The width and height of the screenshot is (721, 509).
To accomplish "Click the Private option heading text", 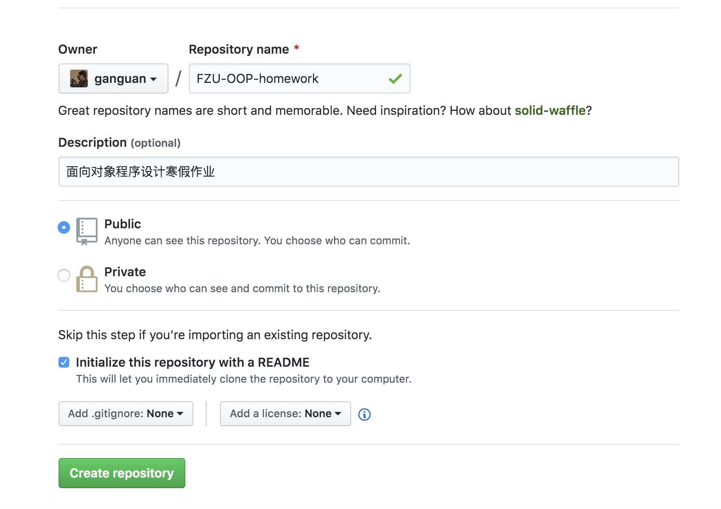I will 125,272.
